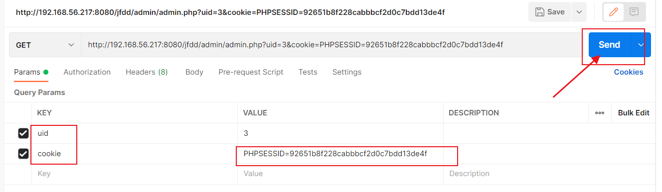Open the three-dots column options
This screenshot has height=192, width=662.
[600, 113]
